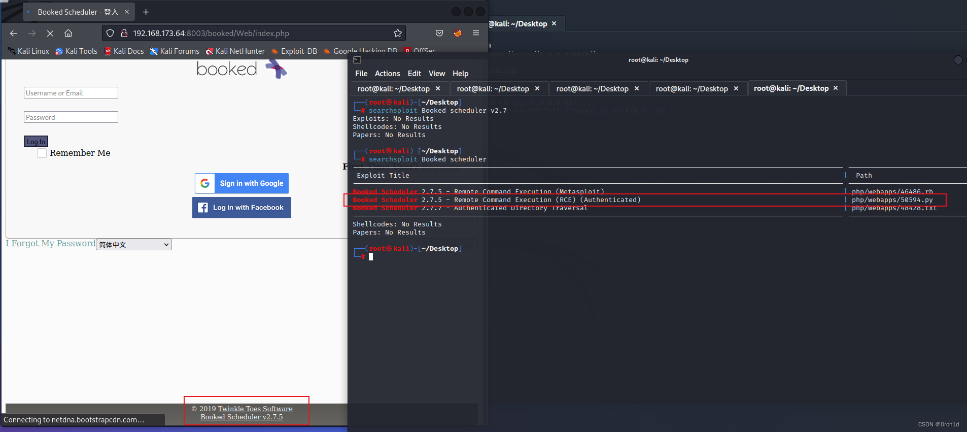The image size is (967, 432).
Task: Click the background terminal @kali: ~/Desktop tab
Action: [x=518, y=24]
